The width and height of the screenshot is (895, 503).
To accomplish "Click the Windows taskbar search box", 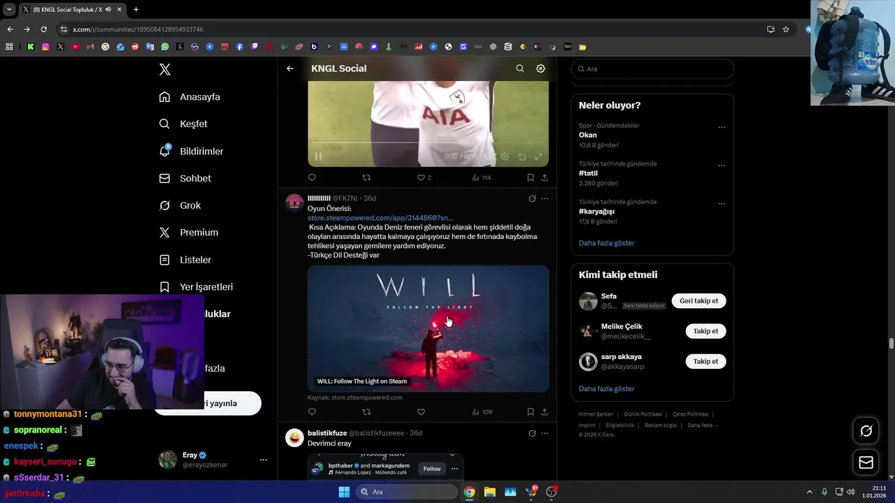I will (x=407, y=492).
